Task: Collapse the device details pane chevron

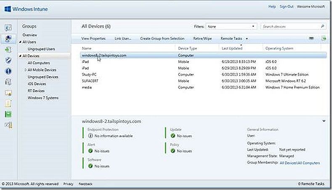Action: [324, 121]
